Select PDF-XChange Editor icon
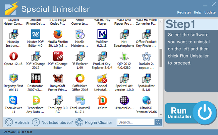Image resolution: width=218 pixels, height=135 pixels. (x=58, y=56)
